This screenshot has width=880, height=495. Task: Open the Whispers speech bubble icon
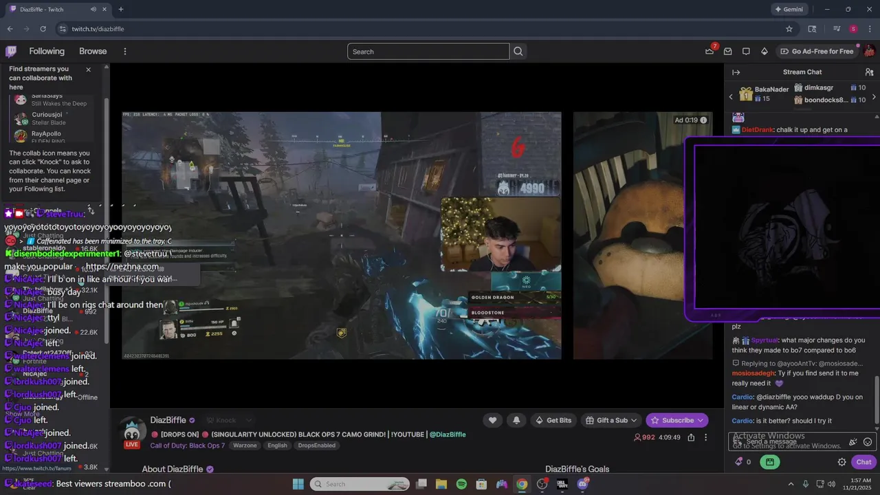(746, 52)
